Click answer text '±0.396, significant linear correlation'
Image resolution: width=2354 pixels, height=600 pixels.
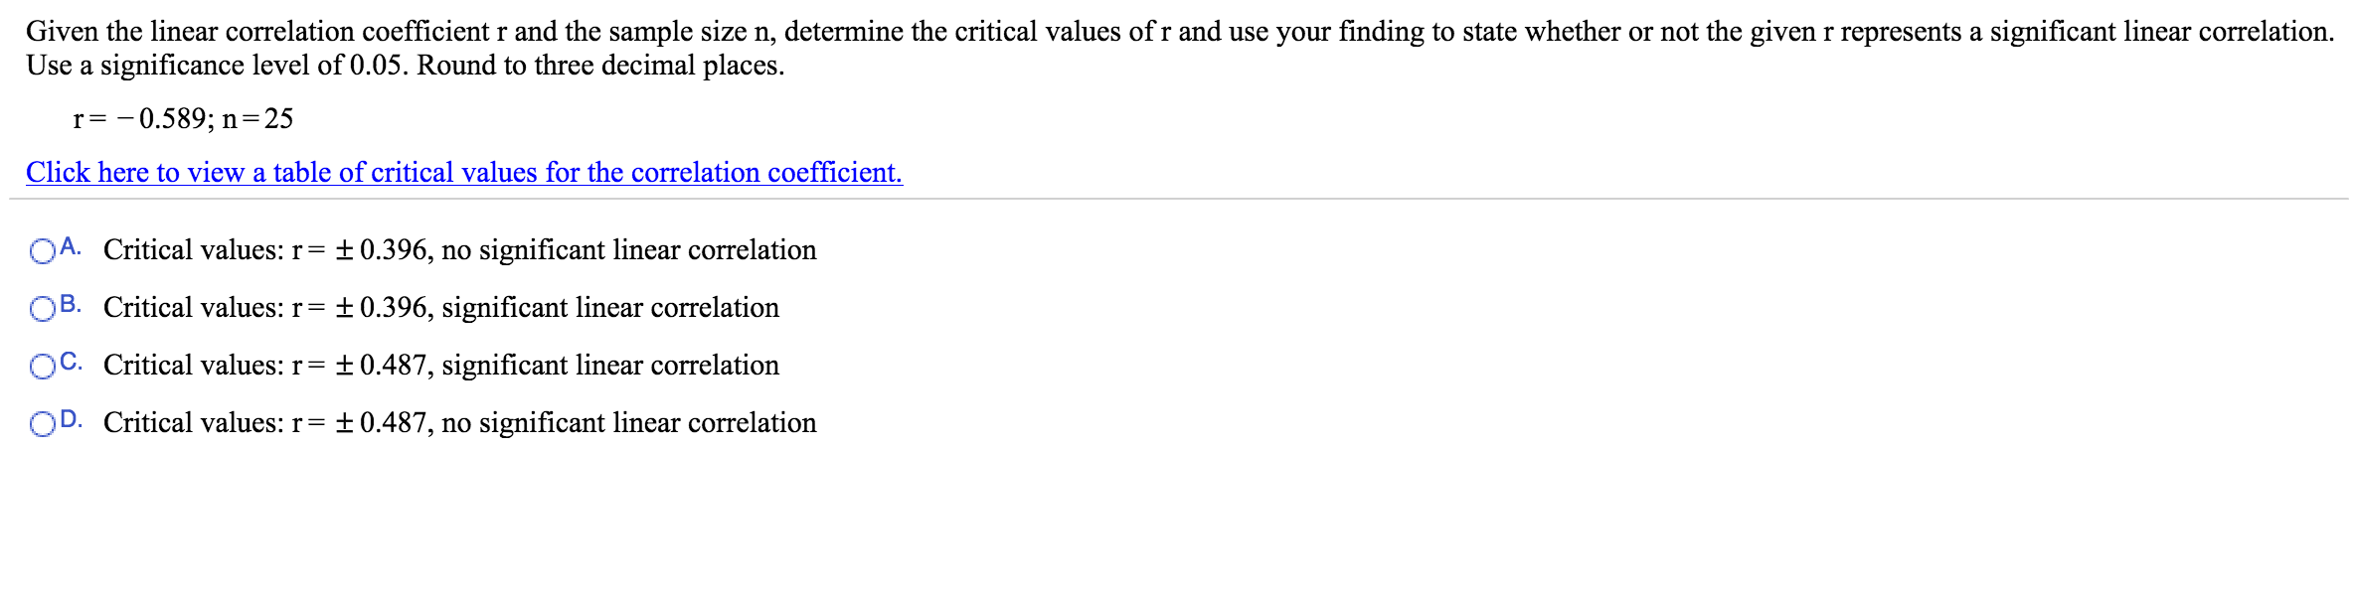(x=557, y=308)
